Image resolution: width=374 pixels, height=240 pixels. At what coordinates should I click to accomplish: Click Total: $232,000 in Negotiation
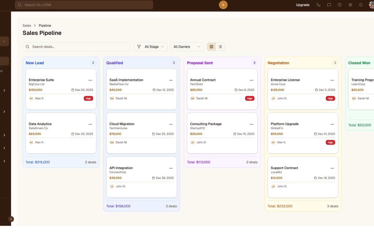tap(280, 206)
